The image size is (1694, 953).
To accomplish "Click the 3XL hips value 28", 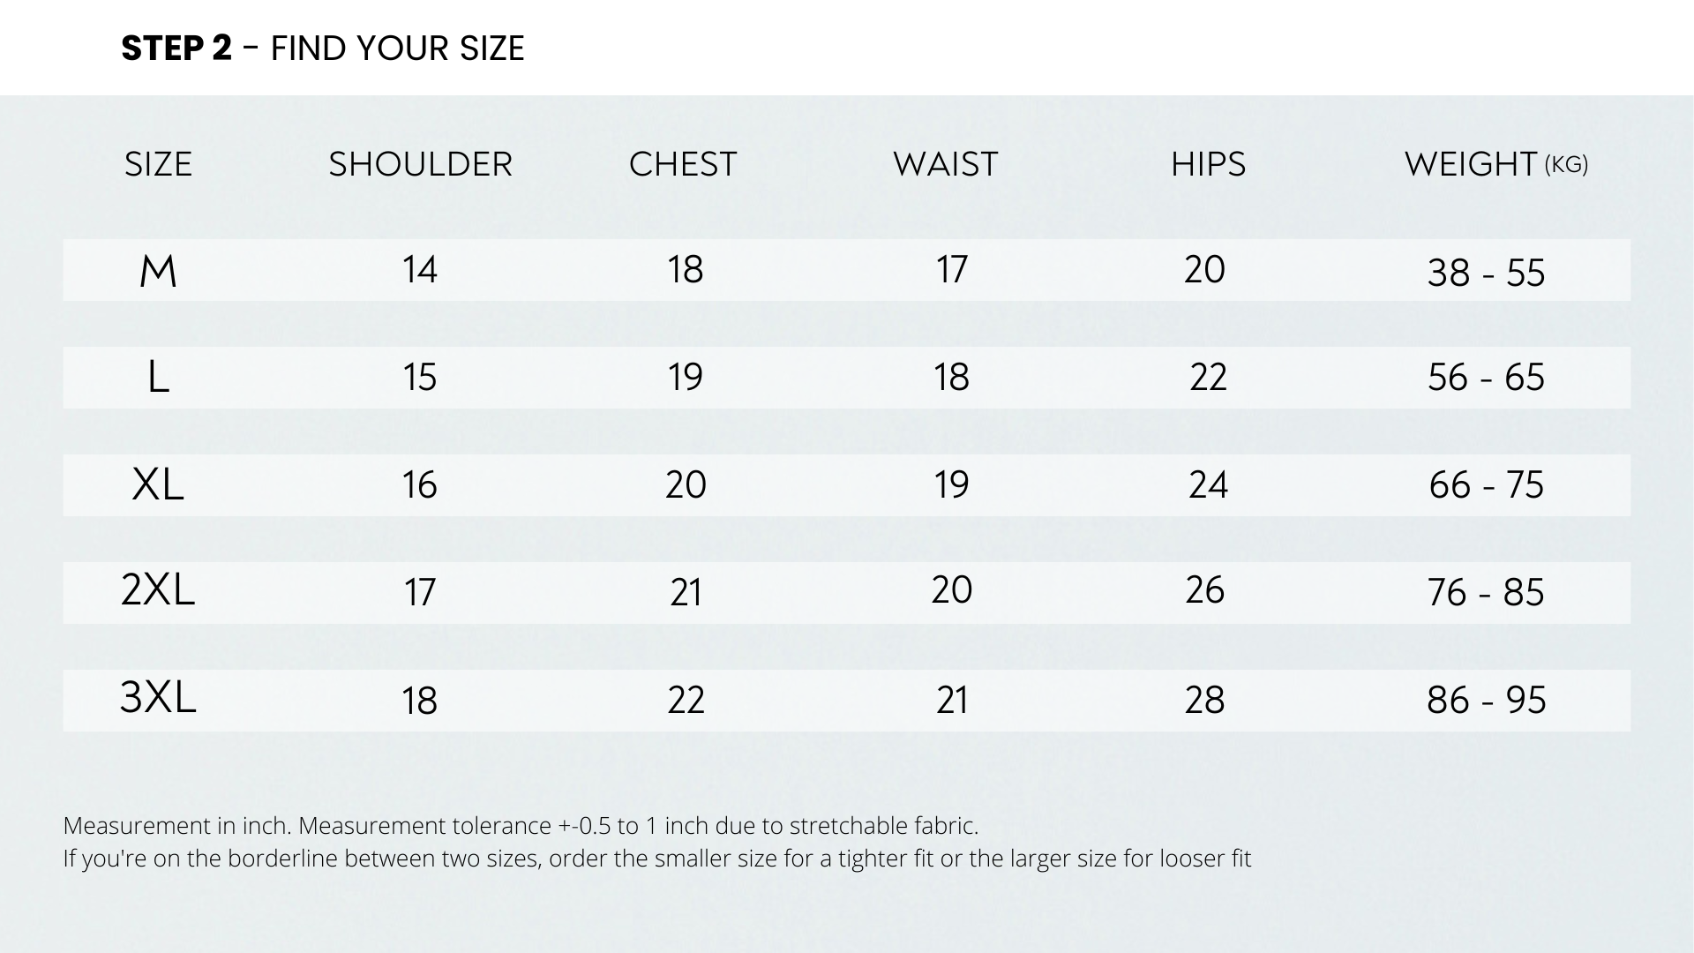I will pos(1204,700).
